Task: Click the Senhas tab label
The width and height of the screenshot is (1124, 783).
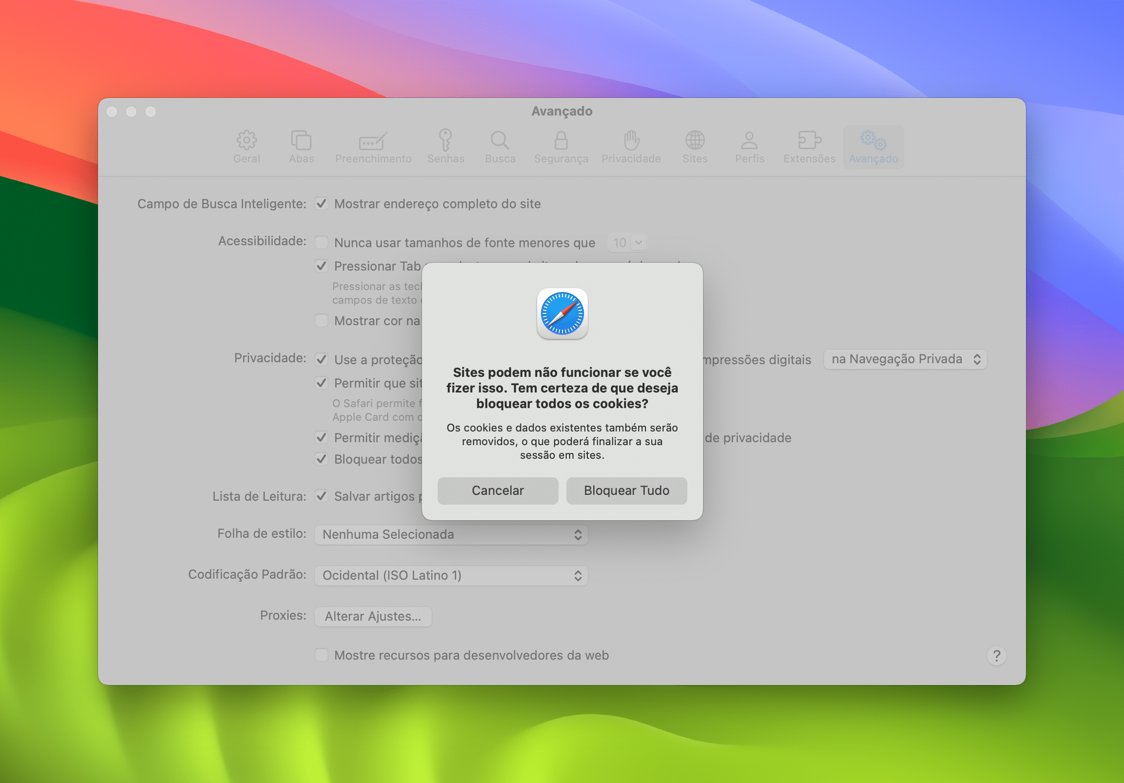Action: coord(445,159)
